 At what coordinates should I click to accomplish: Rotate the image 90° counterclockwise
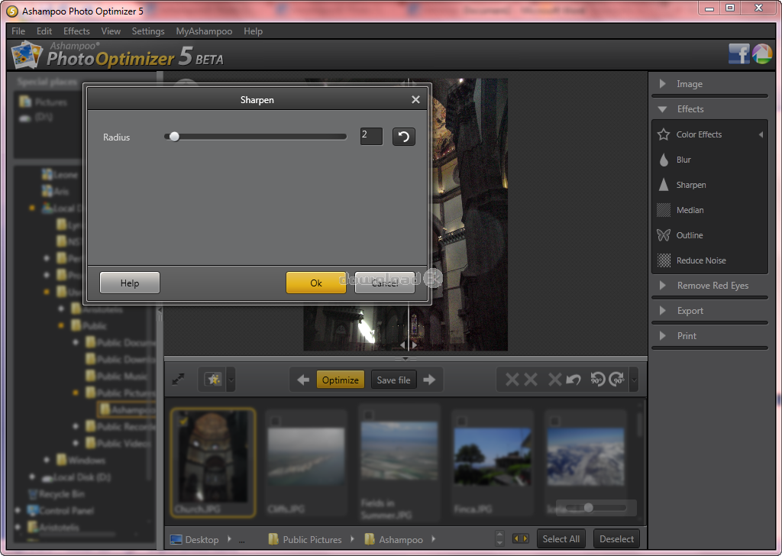[x=597, y=380]
